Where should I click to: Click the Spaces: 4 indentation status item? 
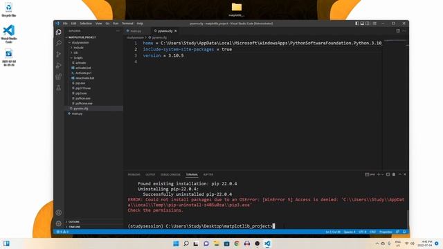point(350,232)
